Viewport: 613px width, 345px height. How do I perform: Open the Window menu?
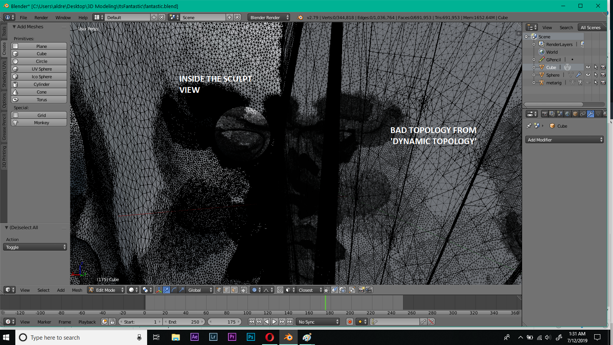[x=63, y=18]
